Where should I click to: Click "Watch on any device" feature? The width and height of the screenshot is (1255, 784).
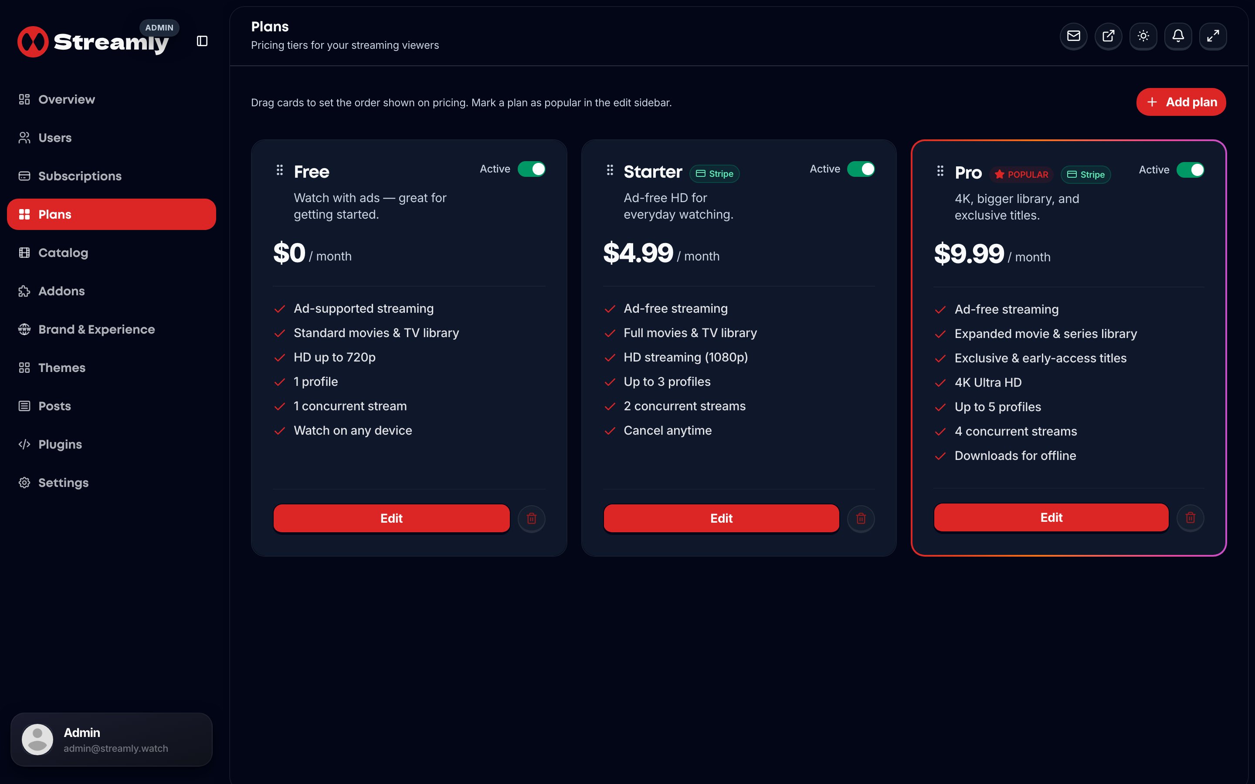[x=353, y=430]
